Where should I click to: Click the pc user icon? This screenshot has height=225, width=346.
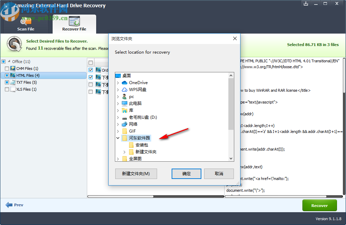(125, 97)
